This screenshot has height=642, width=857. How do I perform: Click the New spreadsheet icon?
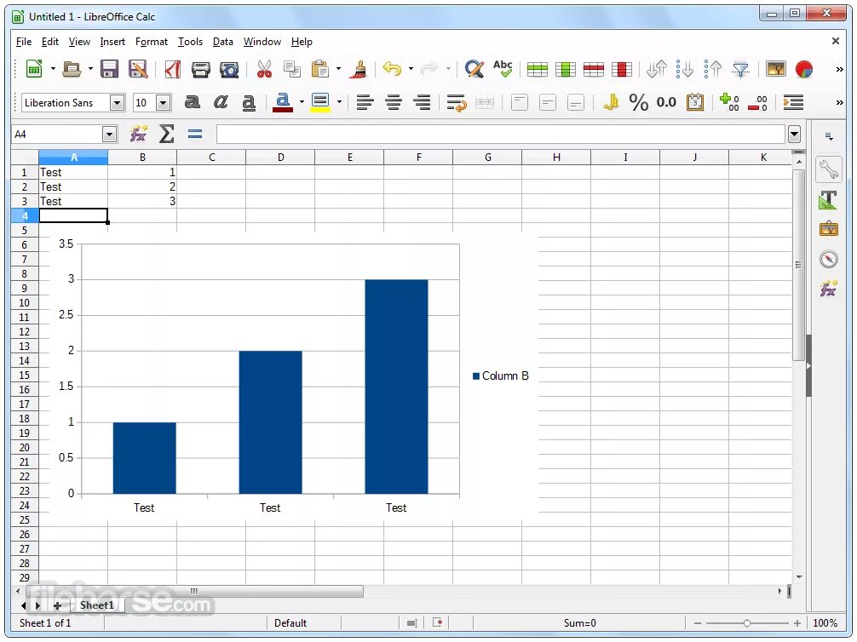pyautogui.click(x=34, y=69)
